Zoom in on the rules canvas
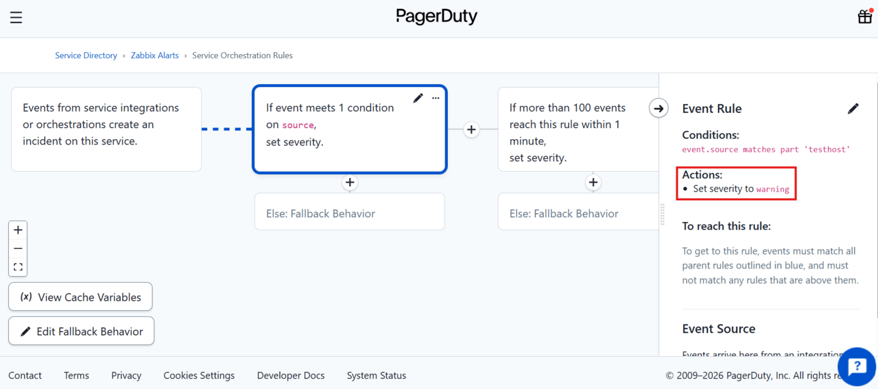The height and width of the screenshot is (389, 878). pyautogui.click(x=18, y=230)
